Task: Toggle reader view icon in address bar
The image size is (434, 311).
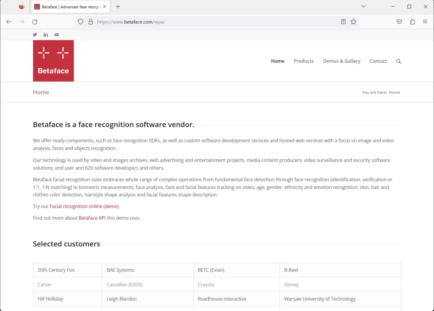Action: pos(343,22)
